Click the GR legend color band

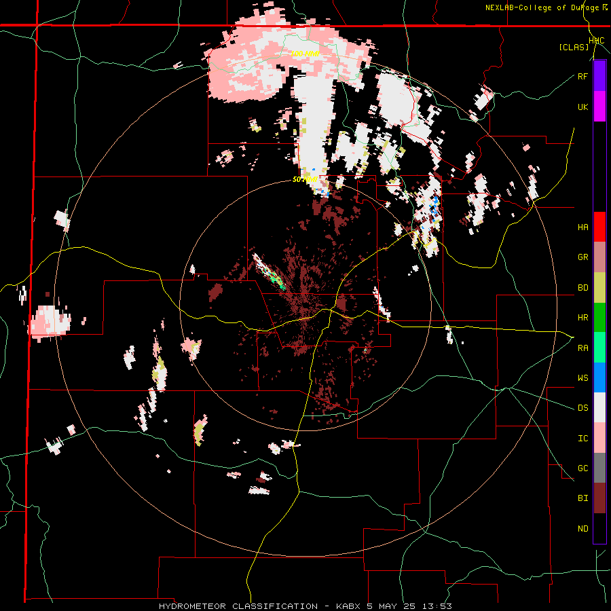pyautogui.click(x=599, y=257)
